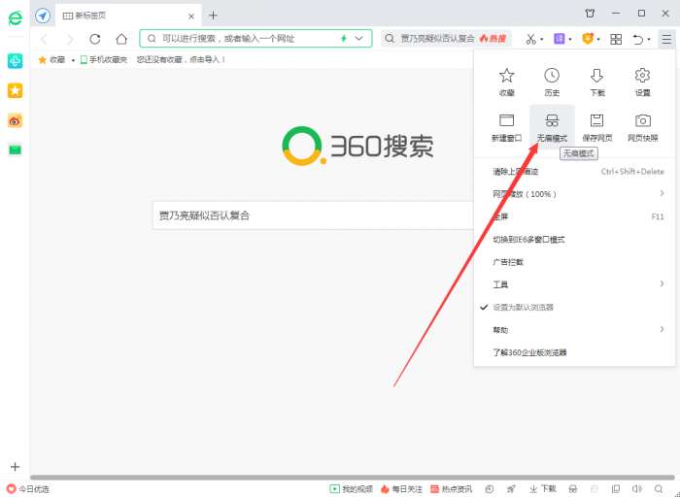Go to the home page icon
Viewport: 680px width, 497px height.
click(x=121, y=39)
